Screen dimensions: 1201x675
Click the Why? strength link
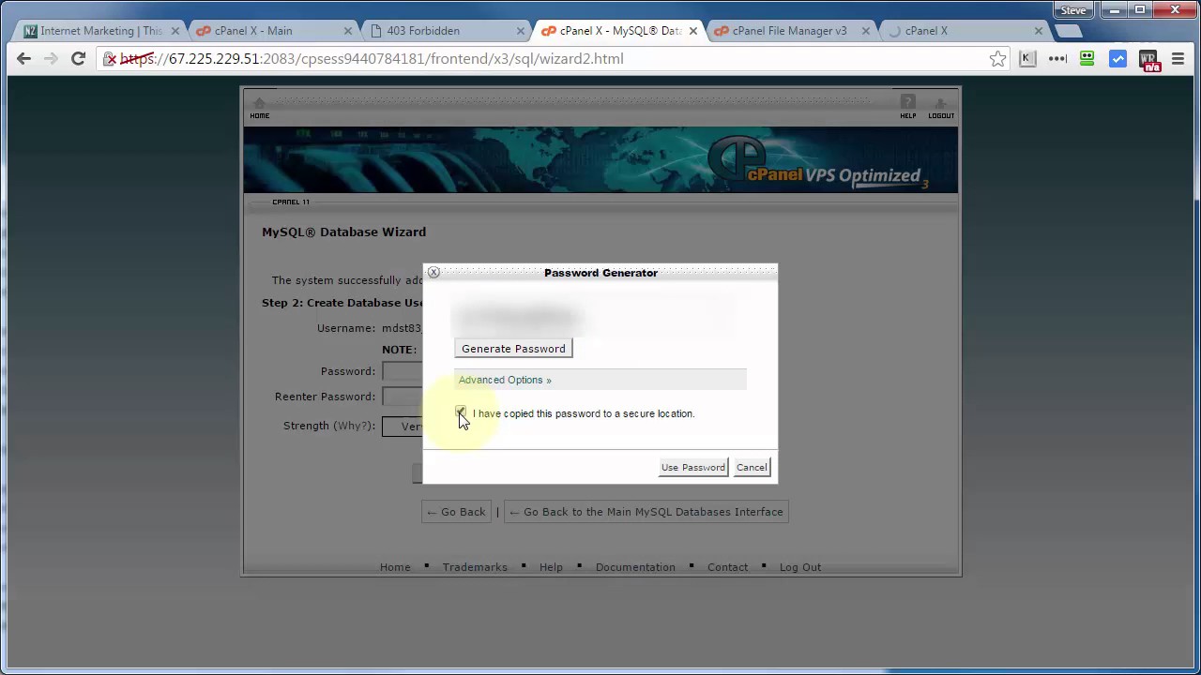pyautogui.click(x=355, y=426)
